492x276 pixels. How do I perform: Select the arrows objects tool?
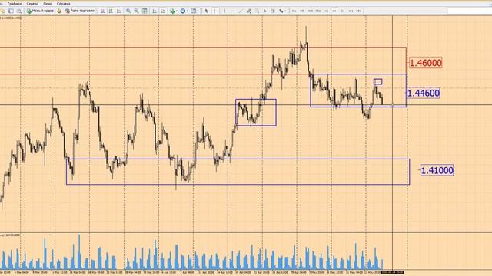point(281,11)
